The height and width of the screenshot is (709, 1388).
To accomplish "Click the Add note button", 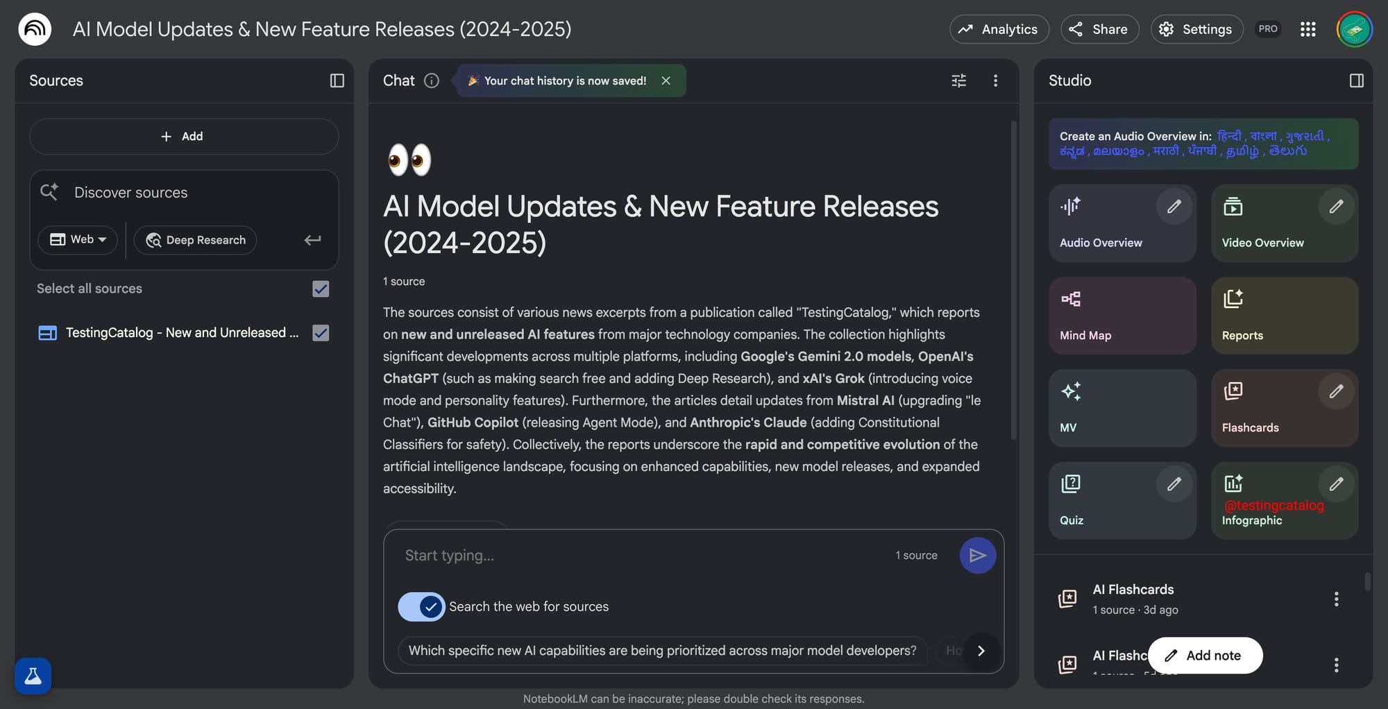I will coord(1205,656).
